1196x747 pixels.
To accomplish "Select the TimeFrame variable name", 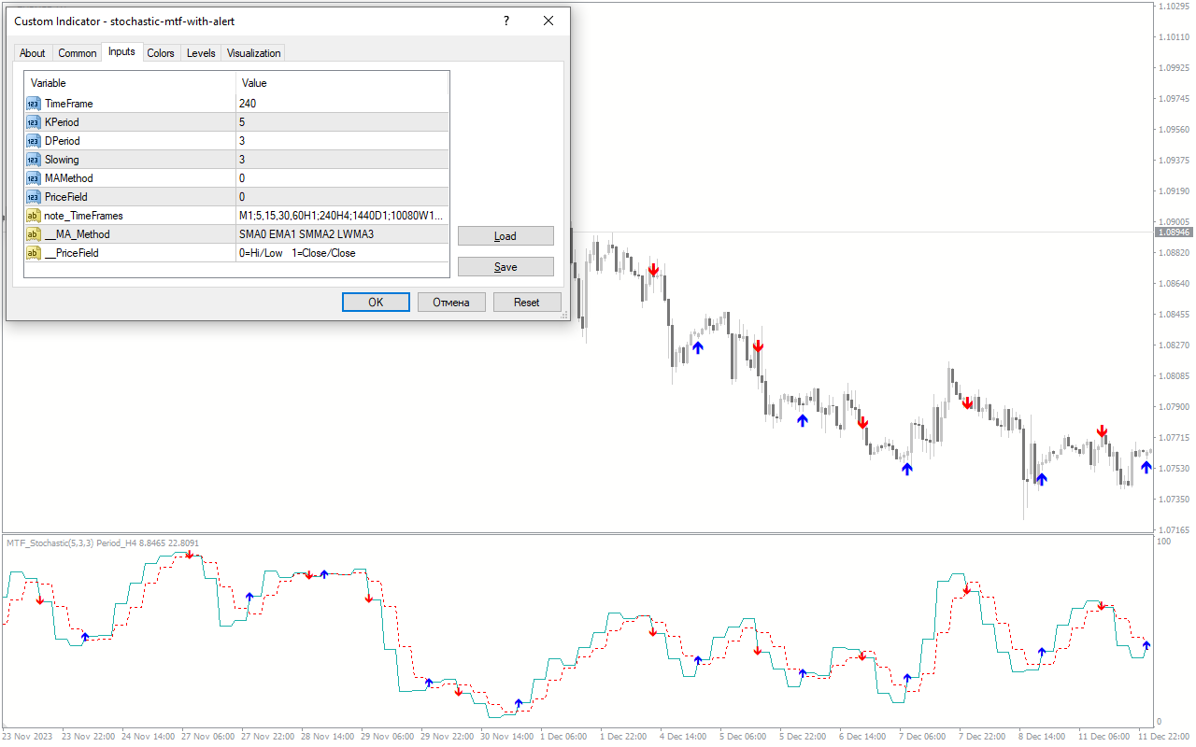I will (69, 104).
